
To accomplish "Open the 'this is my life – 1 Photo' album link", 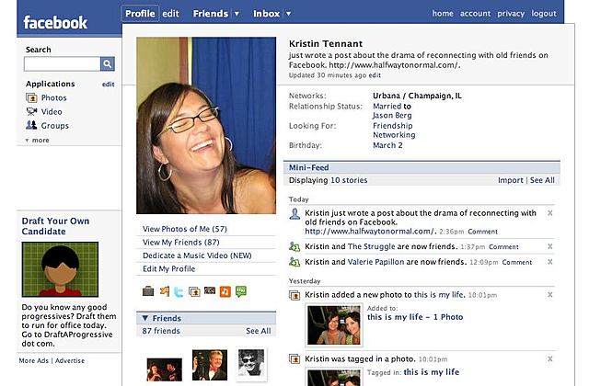I will point(415,317).
